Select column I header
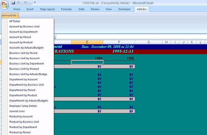This screenshot has width=207, height=135. click(x=175, y=42)
